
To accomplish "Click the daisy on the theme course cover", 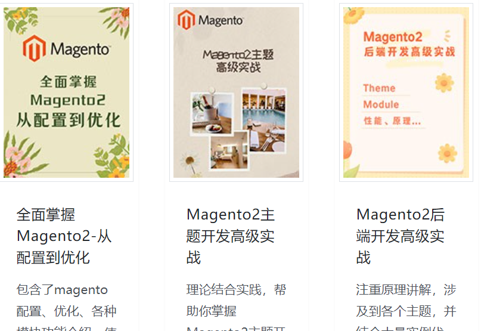I will pyautogui.click(x=190, y=162).
